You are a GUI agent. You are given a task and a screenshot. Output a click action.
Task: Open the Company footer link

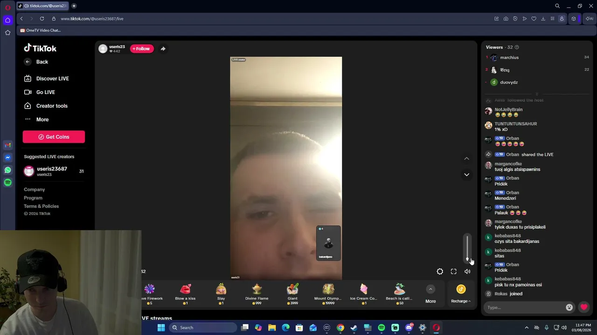[x=35, y=189]
